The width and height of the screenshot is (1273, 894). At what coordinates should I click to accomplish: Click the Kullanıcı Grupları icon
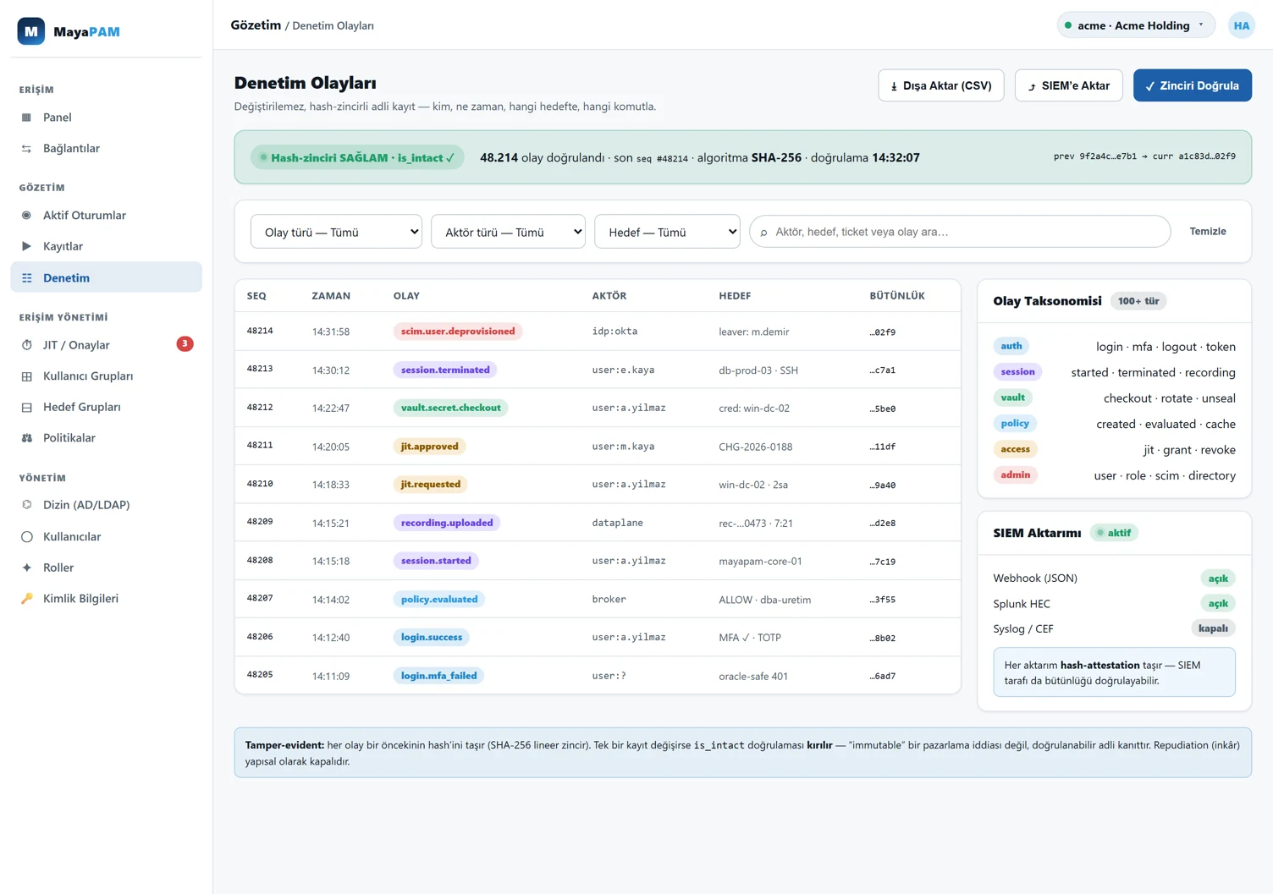pyautogui.click(x=26, y=376)
